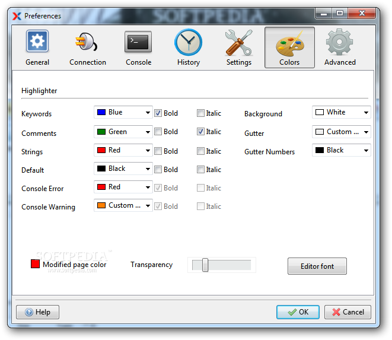This screenshot has width=392, height=340.
Task: Open the Background White color dropdown
Action: [x=342, y=112]
